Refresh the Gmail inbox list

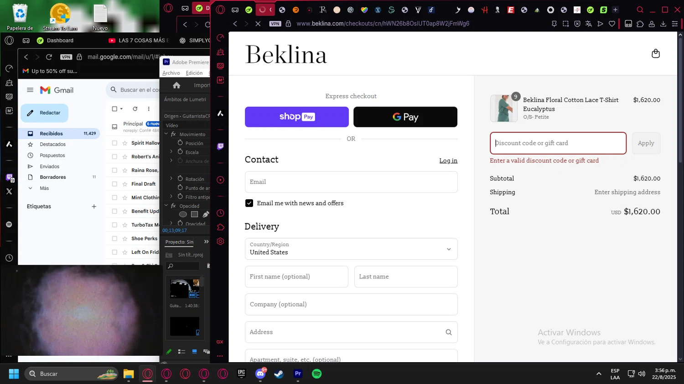[135, 109]
